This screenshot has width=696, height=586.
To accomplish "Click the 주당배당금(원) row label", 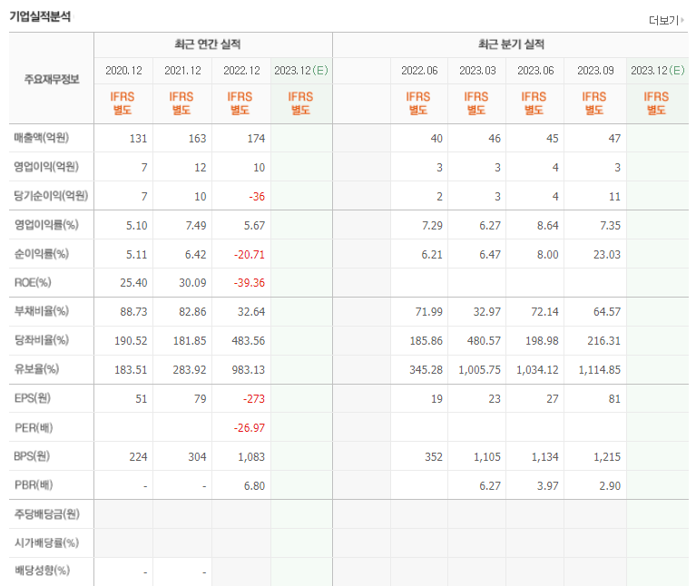I will 46,513.
